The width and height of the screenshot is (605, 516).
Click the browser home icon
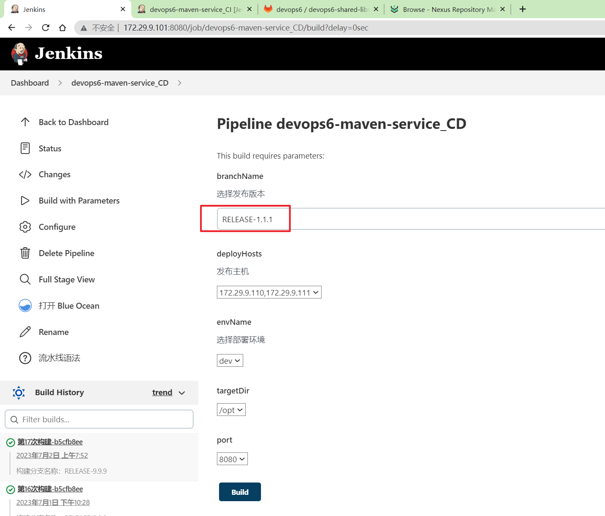pos(63,28)
